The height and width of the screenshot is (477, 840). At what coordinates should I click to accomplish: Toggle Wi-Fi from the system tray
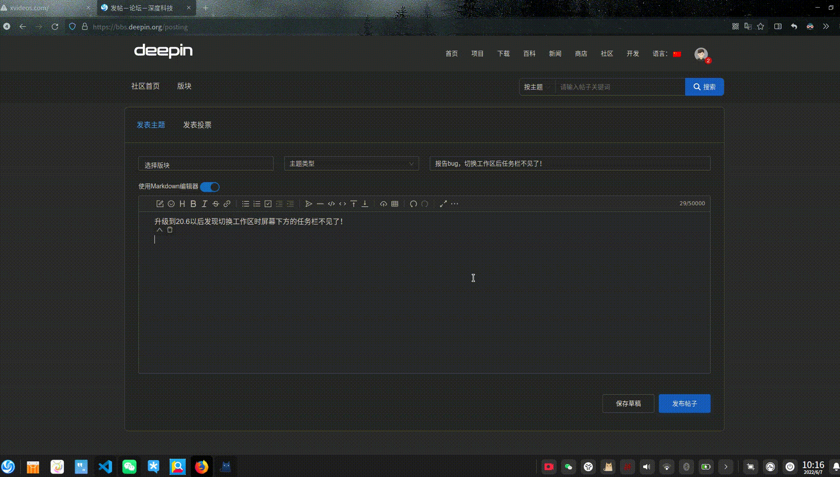(x=667, y=467)
